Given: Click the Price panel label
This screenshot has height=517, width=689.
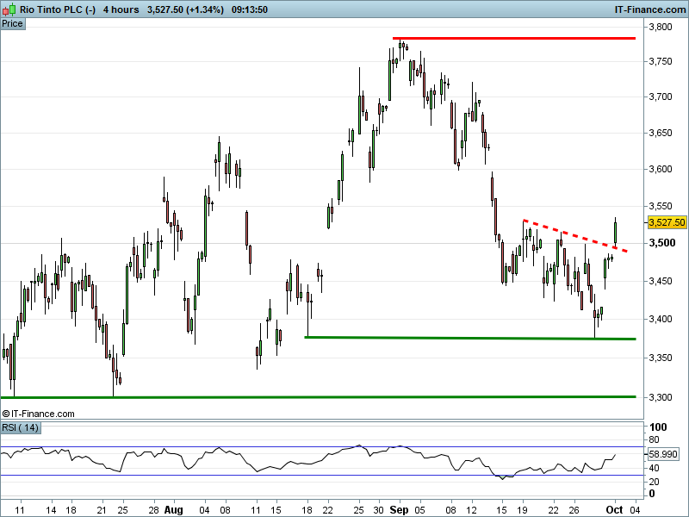Looking at the screenshot, I should click(x=12, y=24).
